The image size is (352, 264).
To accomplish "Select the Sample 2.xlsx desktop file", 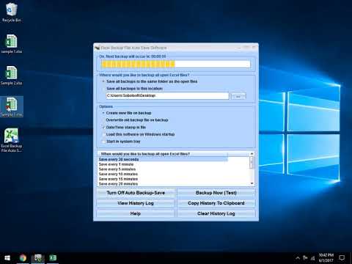I will (x=11, y=76).
